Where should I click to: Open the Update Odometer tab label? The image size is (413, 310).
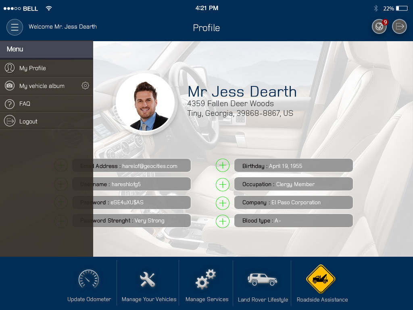pyautogui.click(x=89, y=299)
